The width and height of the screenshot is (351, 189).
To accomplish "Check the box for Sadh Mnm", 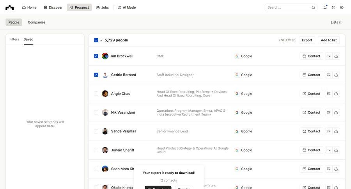I will pos(96,169).
